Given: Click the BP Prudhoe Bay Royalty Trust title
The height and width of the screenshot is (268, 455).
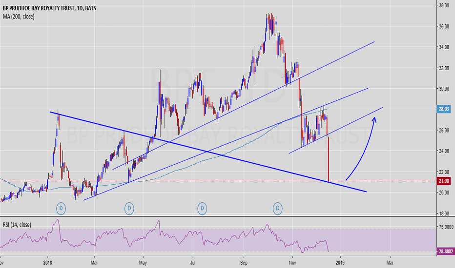Looking at the screenshot, I should pyautogui.click(x=49, y=8).
